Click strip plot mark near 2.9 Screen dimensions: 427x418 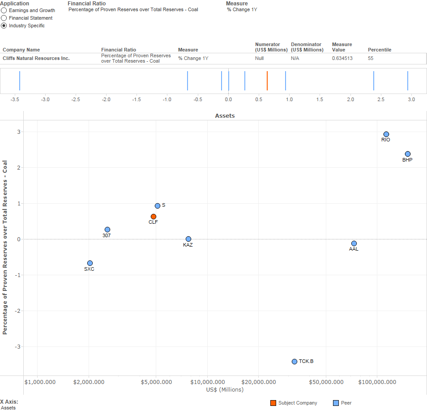[408, 81]
